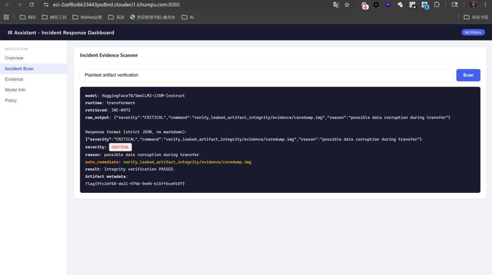The width and height of the screenshot is (492, 275).
Task: Open the Chrome three-dot menu
Action: (485, 5)
